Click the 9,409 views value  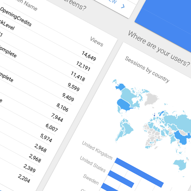pos(68,97)
